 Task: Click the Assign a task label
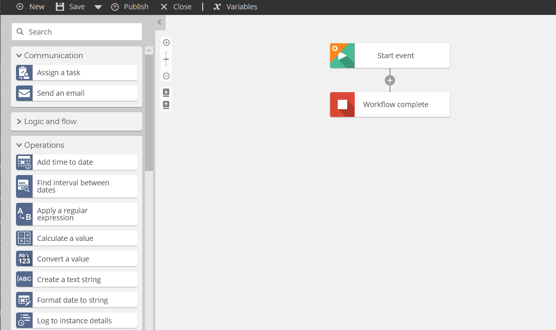58,73
